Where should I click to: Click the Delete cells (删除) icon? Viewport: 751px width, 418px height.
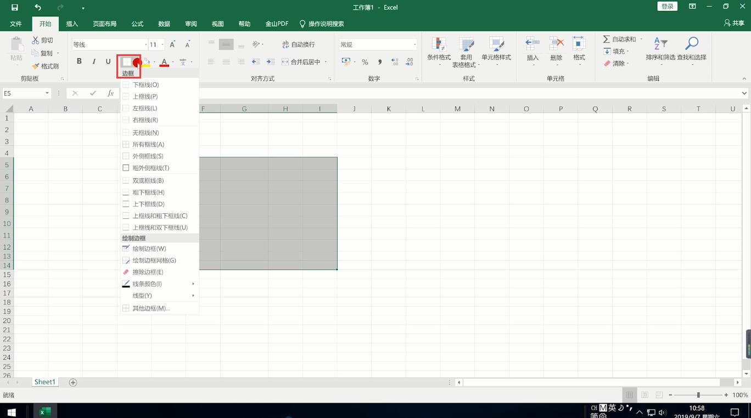pos(556,44)
